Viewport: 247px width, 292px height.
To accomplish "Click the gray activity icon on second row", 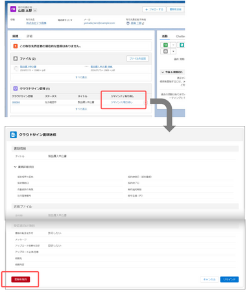I will click(x=165, y=51).
